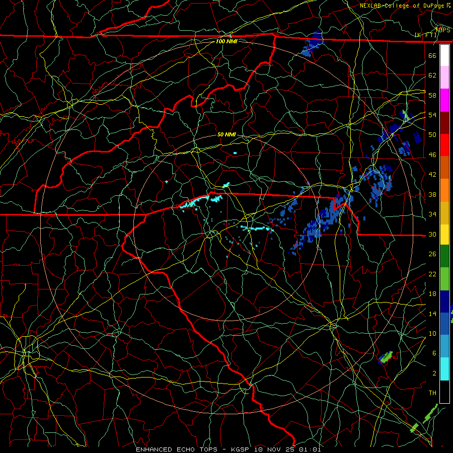Image resolution: width=453 pixels, height=453 pixels.
Task: Click the legend value 14
Action: click(432, 314)
